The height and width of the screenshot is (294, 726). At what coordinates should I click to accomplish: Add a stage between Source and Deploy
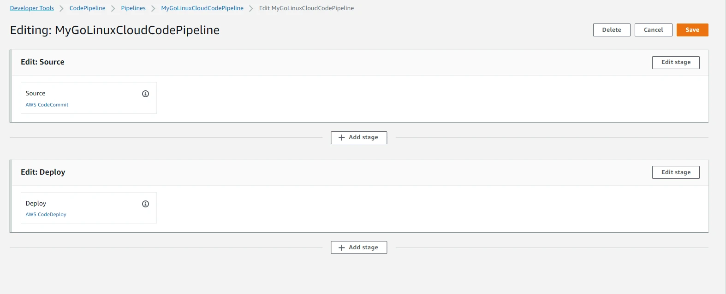coord(358,137)
